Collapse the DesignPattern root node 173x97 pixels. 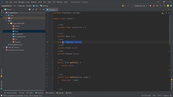(x=4, y=13)
